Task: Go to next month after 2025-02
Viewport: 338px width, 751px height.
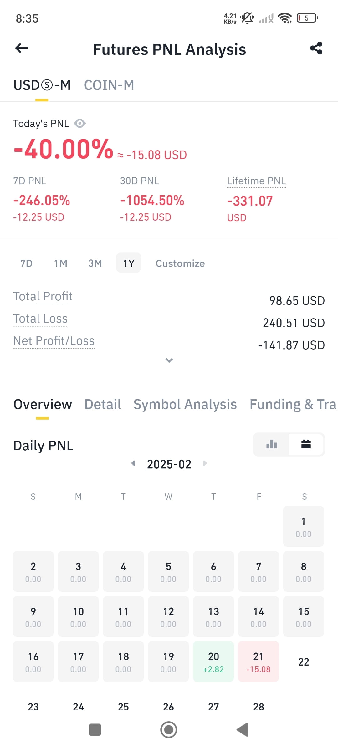Action: pos(205,463)
